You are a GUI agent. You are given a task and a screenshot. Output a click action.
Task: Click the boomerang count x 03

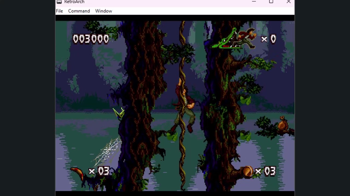[x=99, y=171]
